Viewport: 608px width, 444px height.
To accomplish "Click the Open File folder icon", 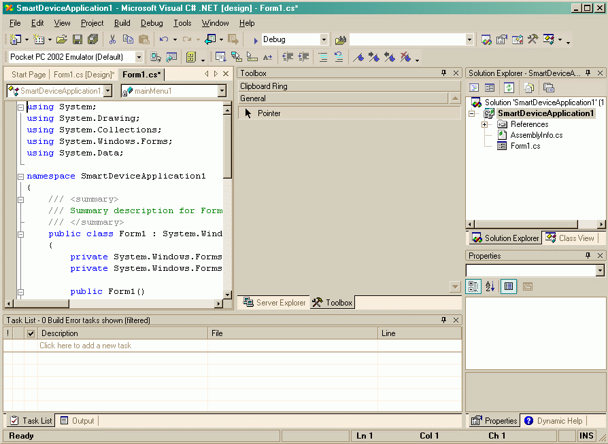I will [62, 39].
